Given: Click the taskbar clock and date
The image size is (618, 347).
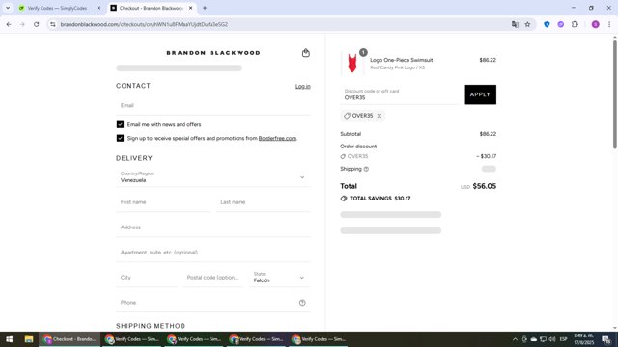Looking at the screenshot, I should 583,339.
